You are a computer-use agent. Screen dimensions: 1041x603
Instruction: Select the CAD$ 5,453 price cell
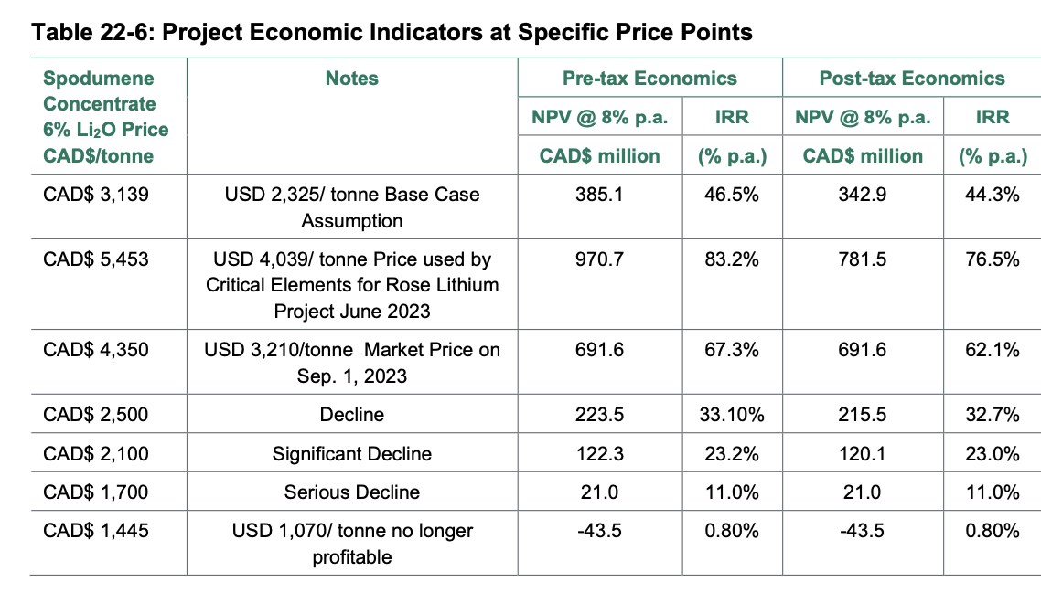tap(94, 259)
